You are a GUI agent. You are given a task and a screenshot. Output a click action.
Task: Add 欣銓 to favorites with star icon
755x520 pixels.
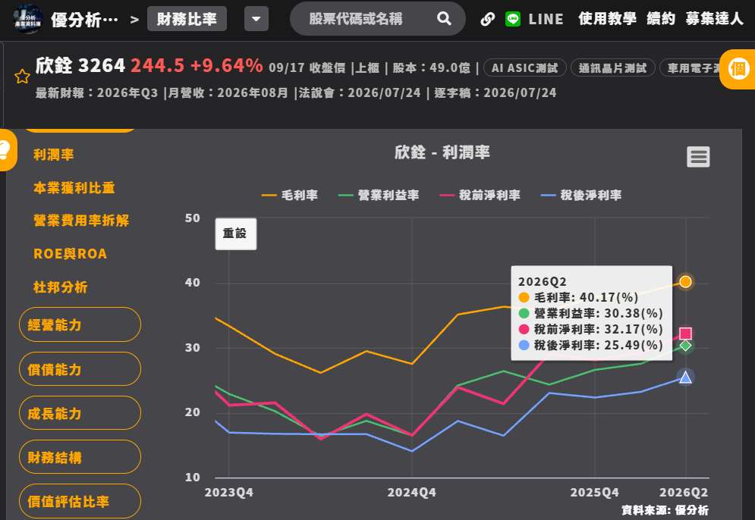pyautogui.click(x=22, y=76)
